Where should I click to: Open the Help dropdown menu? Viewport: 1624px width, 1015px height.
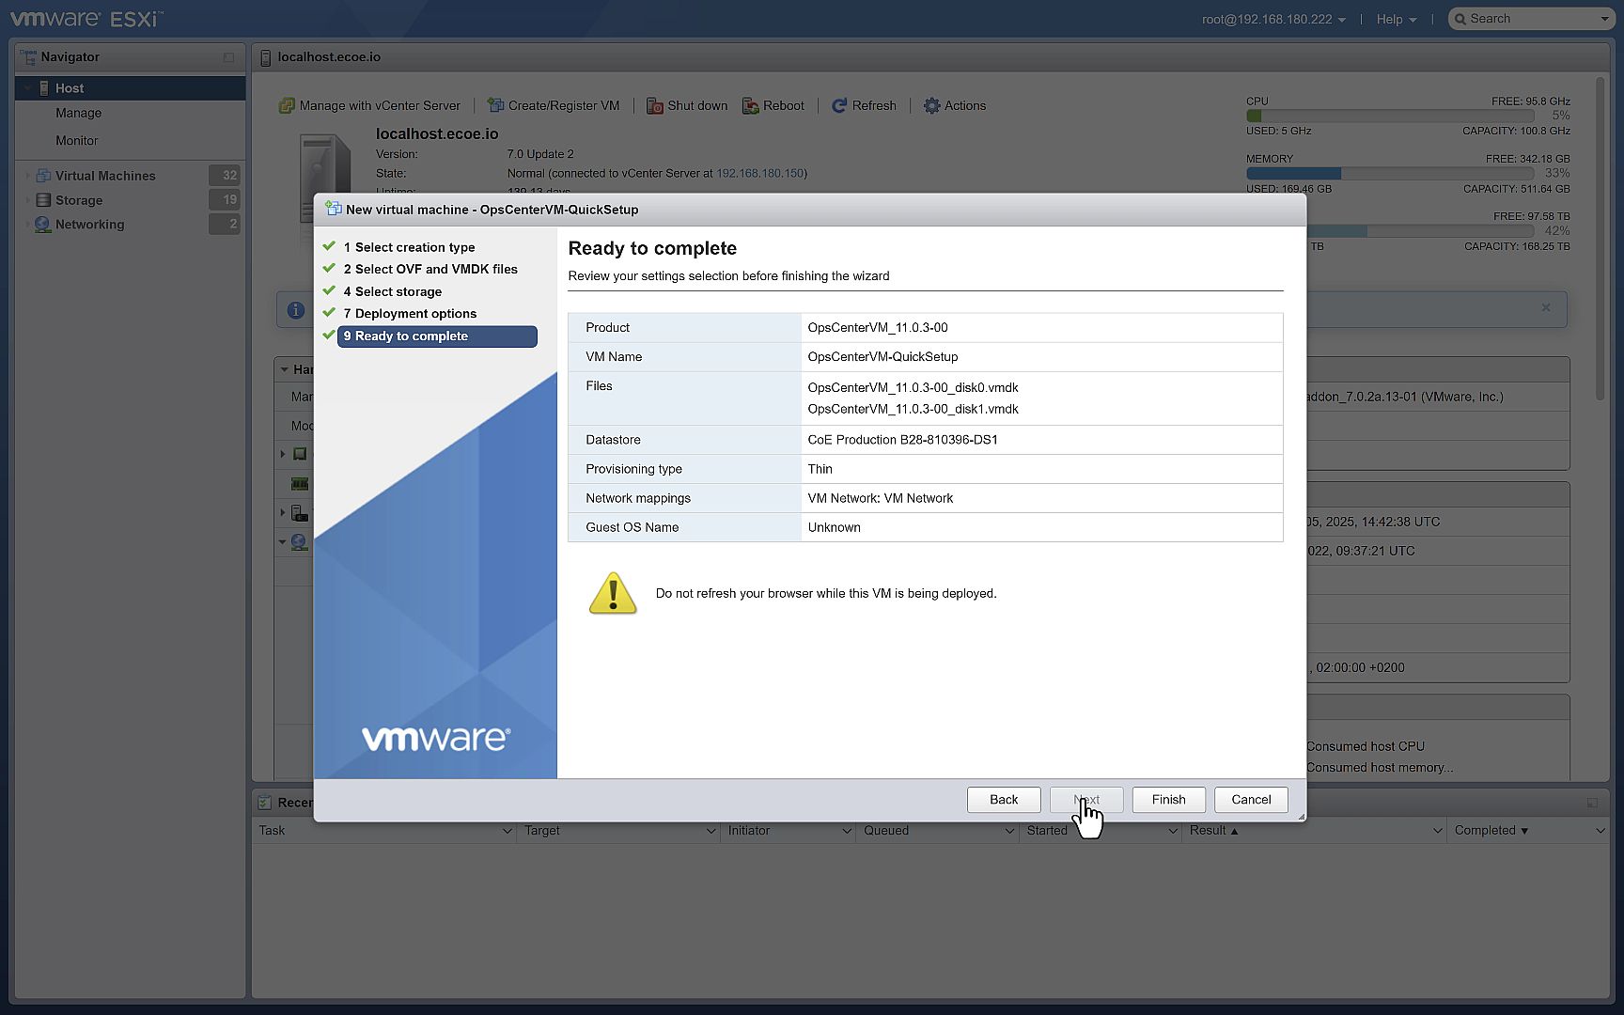tap(1397, 19)
